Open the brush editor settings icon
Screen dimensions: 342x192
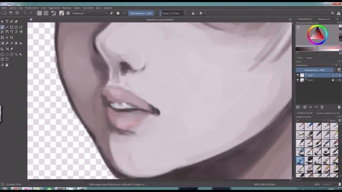click(x=62, y=13)
